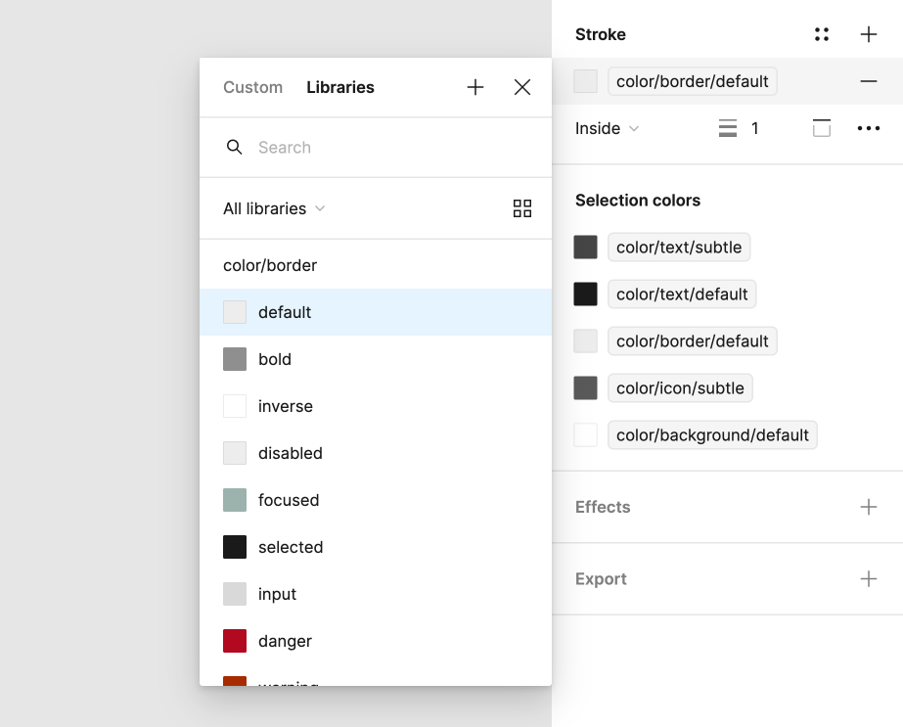Remove the stroke using the minus icon

click(869, 81)
